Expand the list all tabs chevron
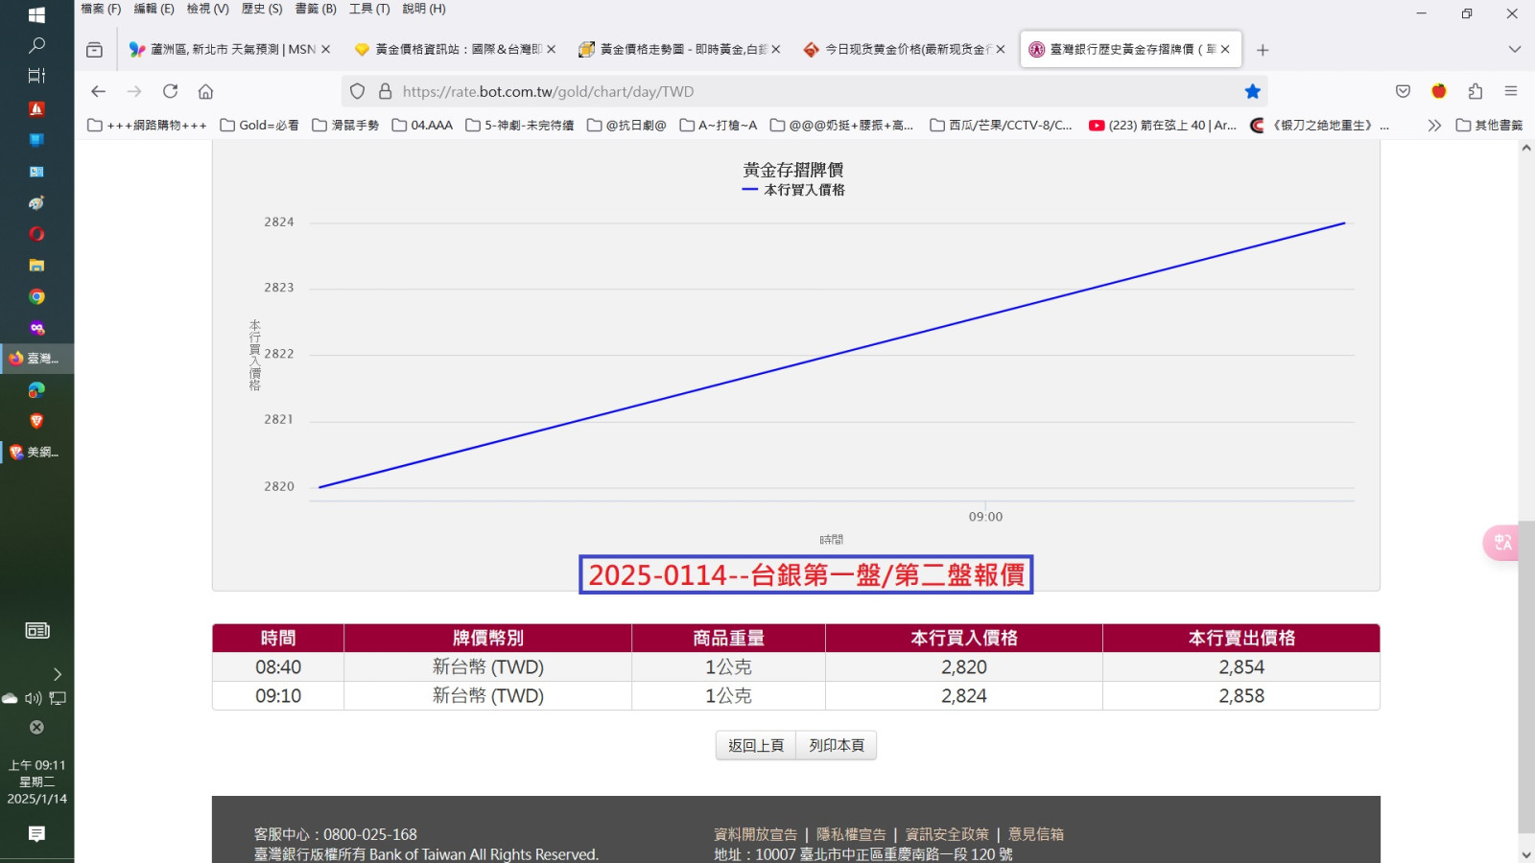1535x863 pixels. [x=1515, y=50]
